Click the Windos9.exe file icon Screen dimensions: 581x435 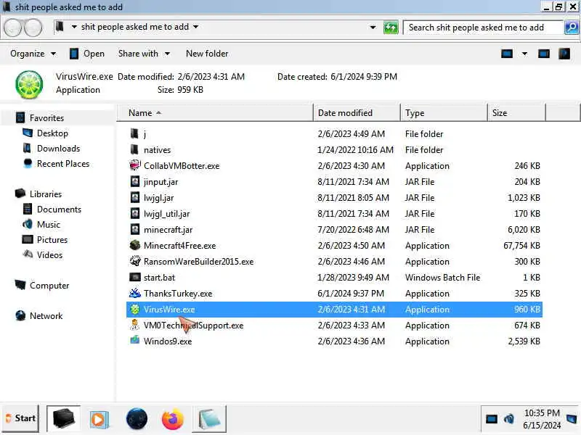[x=135, y=340]
